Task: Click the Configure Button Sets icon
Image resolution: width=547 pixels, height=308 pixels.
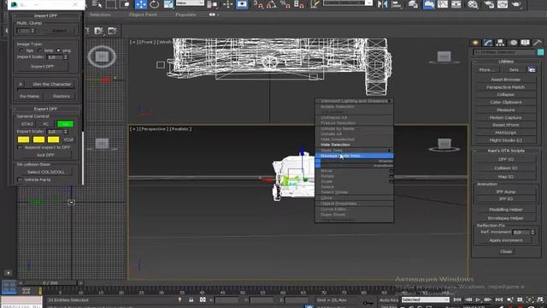Action: click(532, 69)
